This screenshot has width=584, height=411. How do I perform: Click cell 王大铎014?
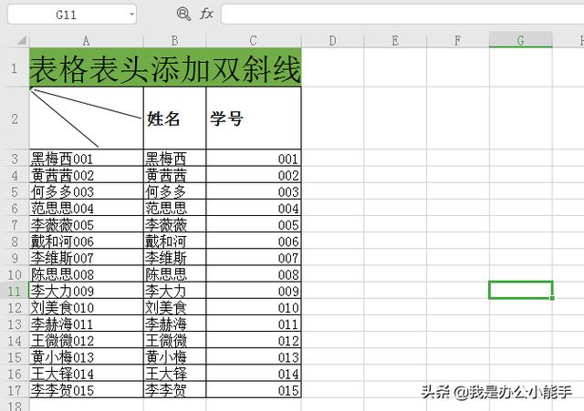pos(87,374)
